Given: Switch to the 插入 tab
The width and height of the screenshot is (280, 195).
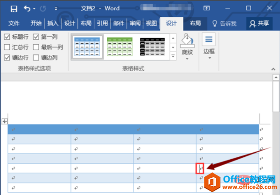Looking at the screenshot, I should 53,23.
